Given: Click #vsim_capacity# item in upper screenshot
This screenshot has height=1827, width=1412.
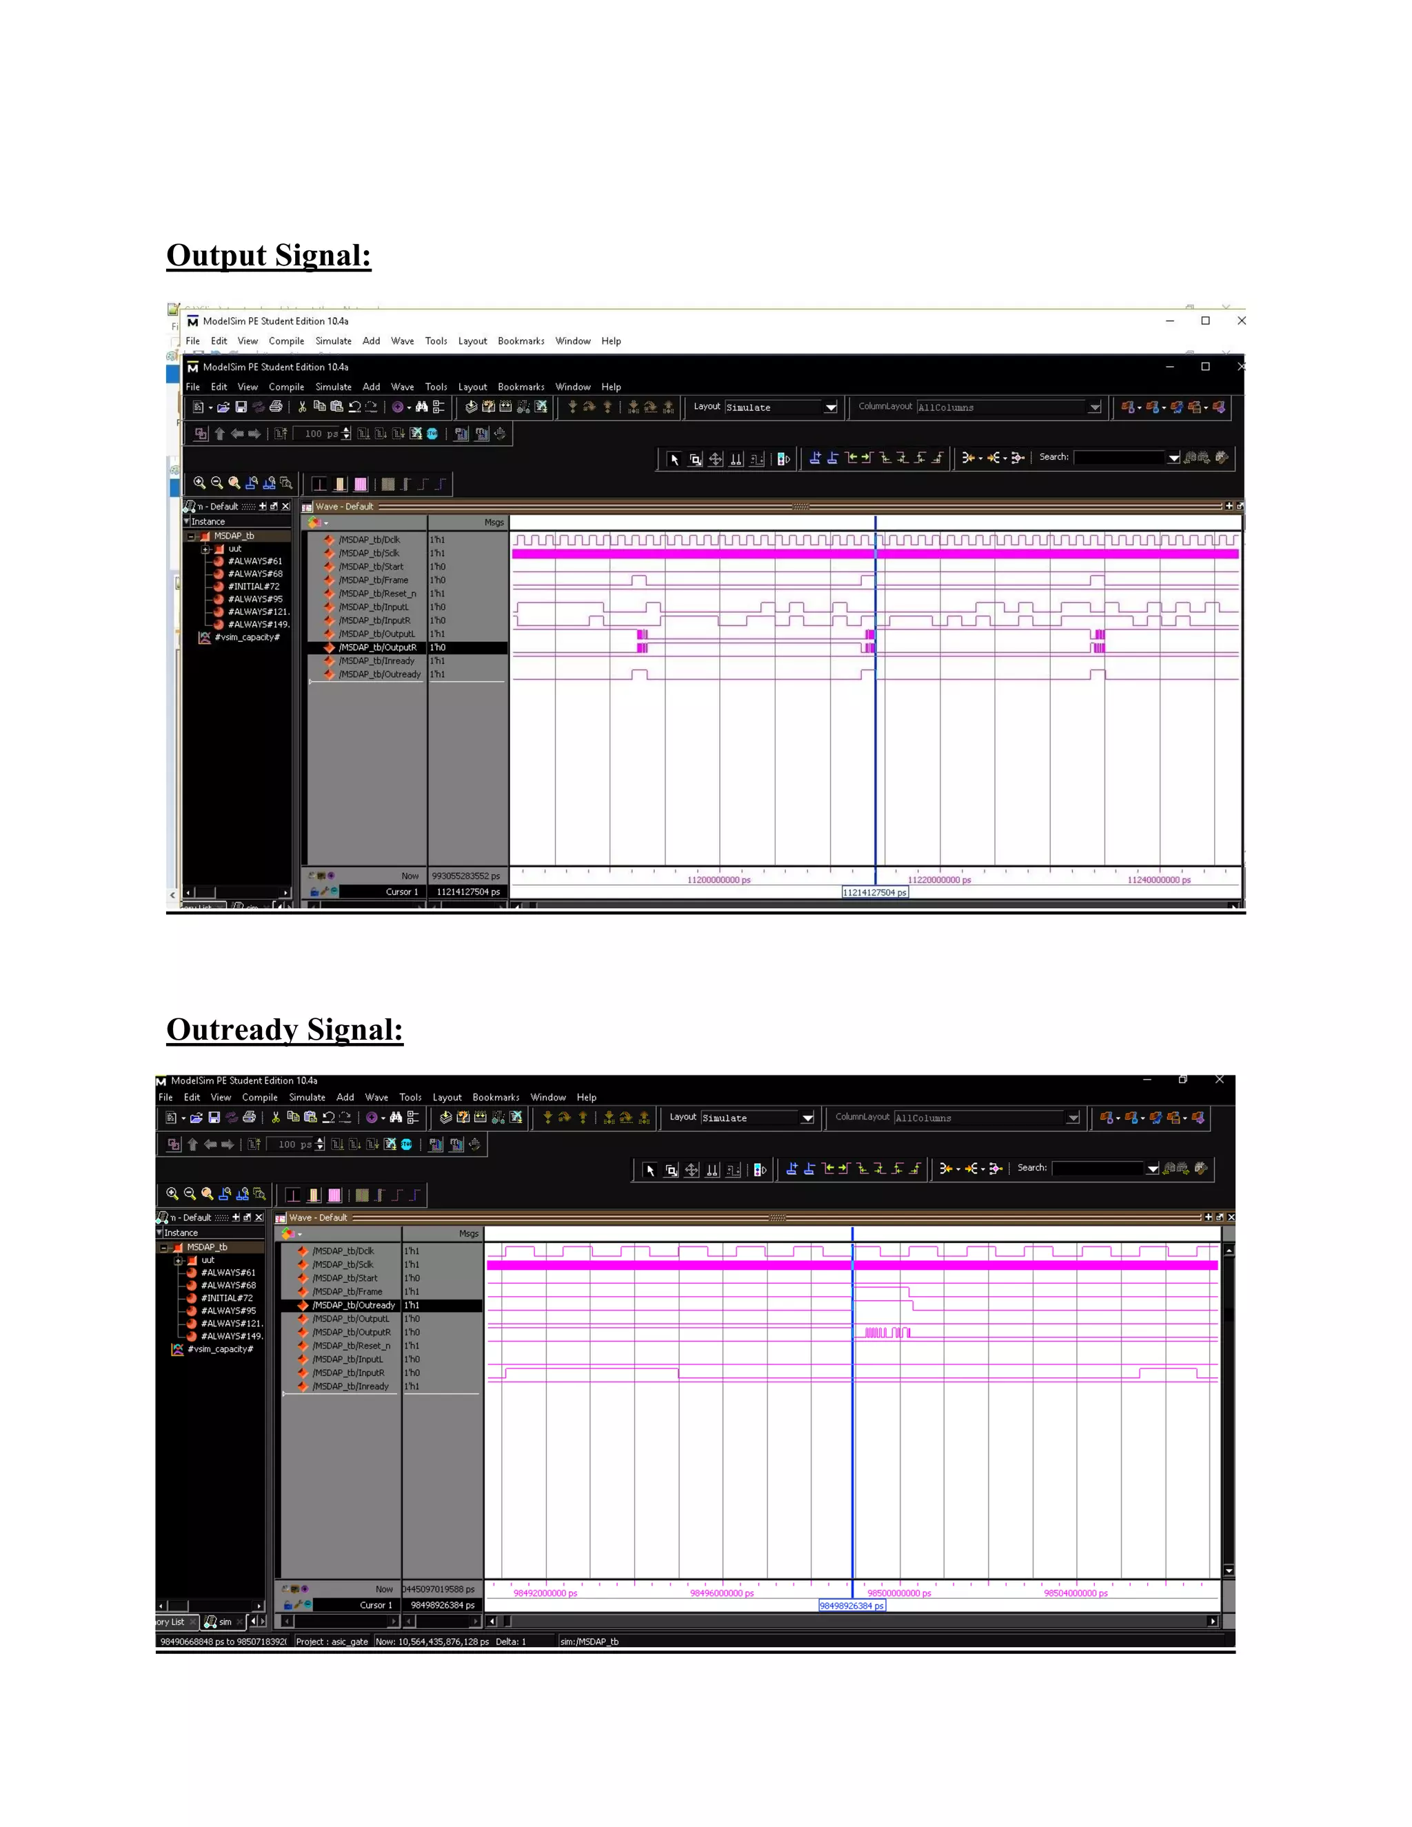Looking at the screenshot, I should point(248,638).
